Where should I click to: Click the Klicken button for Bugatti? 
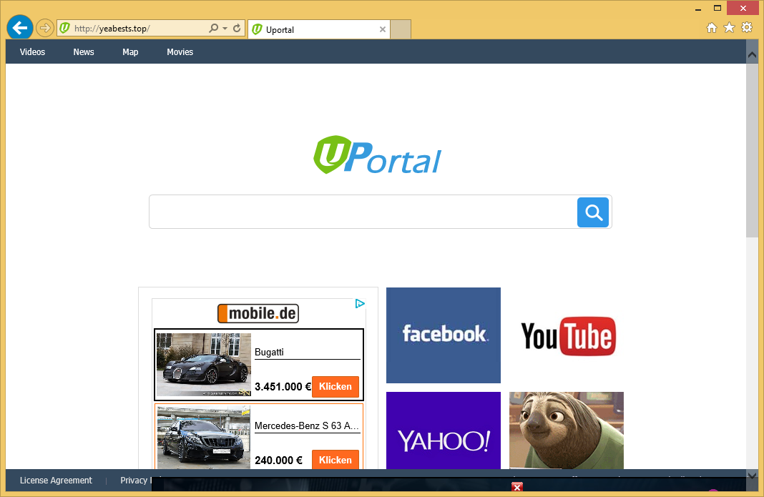tap(335, 387)
